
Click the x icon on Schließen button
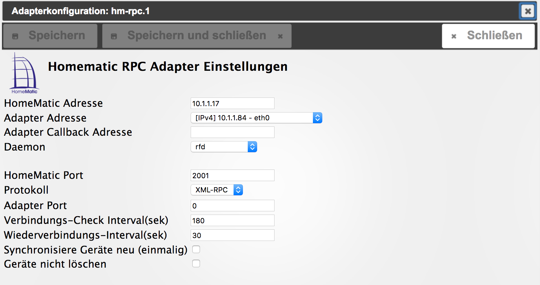pyautogui.click(x=454, y=36)
